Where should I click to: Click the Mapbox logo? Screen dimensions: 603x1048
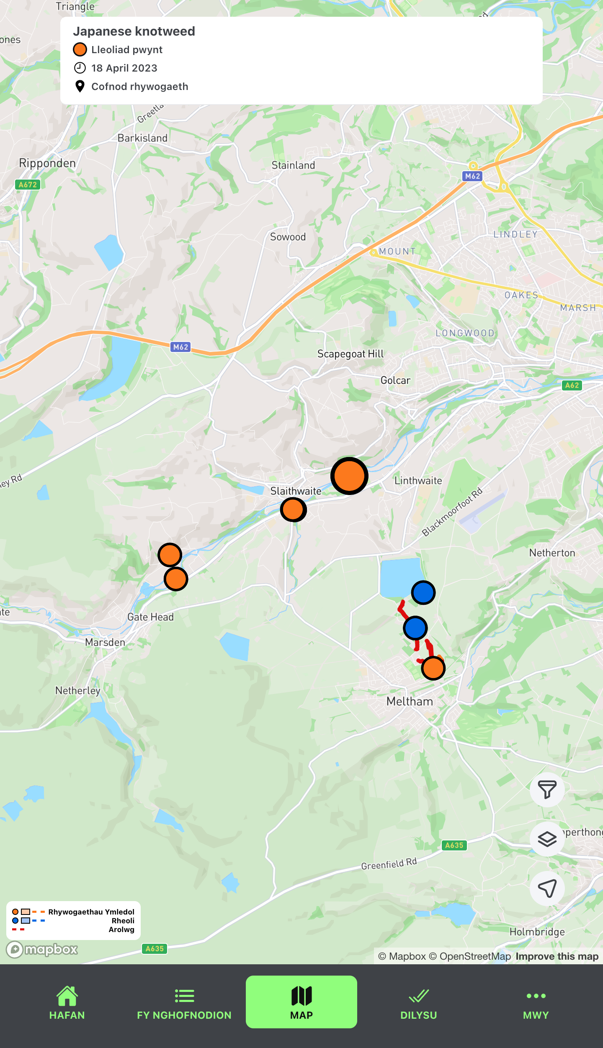click(x=42, y=950)
